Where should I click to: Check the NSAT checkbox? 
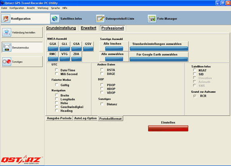pos(195,70)
